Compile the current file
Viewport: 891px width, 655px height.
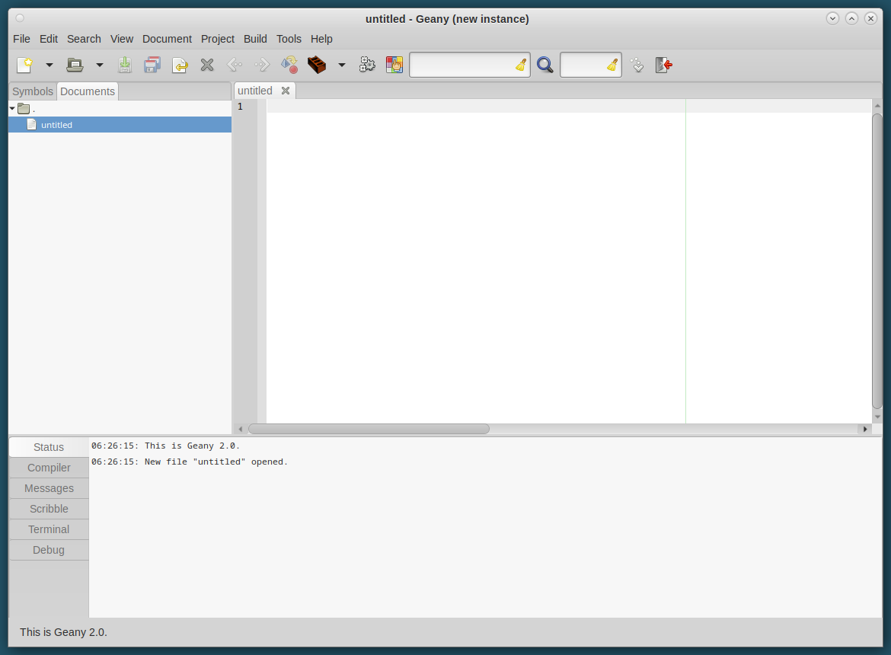tap(289, 65)
